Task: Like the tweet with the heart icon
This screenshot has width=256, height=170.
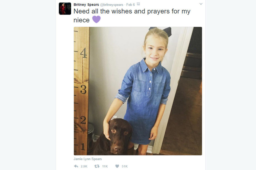Action: point(117,166)
